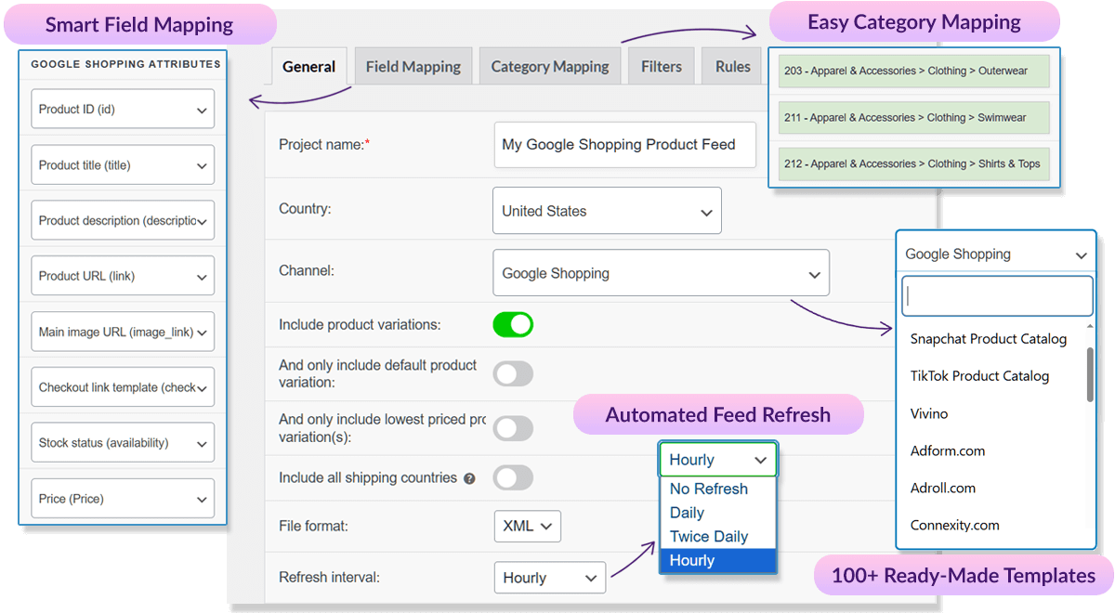Open the Category Mapping tab
1115x613 pixels.
coord(549,67)
